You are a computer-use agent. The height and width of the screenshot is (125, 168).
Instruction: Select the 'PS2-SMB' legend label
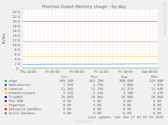[16, 101]
